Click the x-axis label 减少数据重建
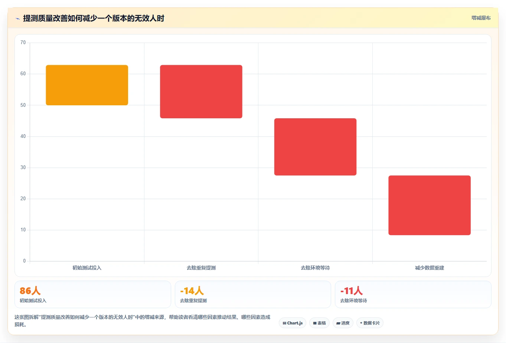The width and height of the screenshot is (506, 343). [x=430, y=268]
